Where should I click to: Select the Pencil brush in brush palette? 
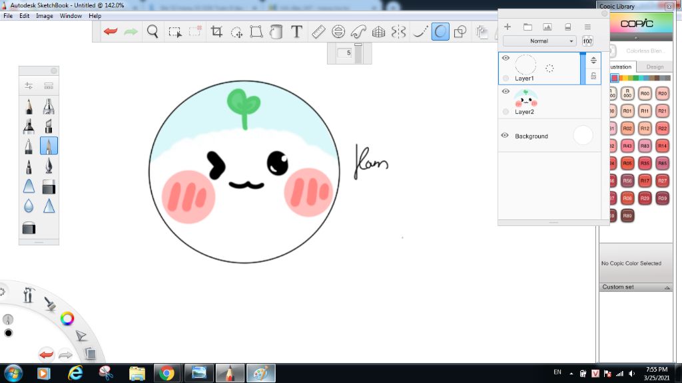pos(29,106)
